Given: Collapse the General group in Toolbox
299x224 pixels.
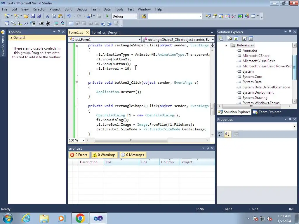Looking at the screenshot, I should click(x=11, y=38).
